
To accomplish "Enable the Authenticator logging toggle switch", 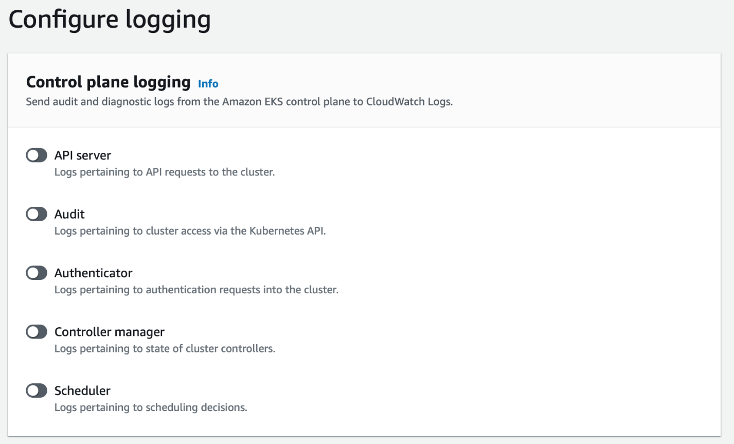I will coord(37,273).
